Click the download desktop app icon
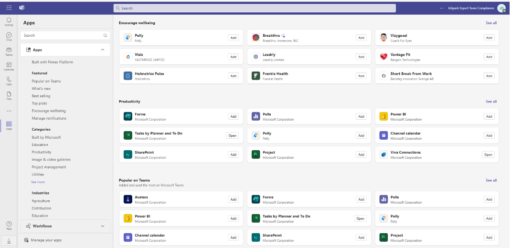This screenshot has width=510, height=248. click(x=9, y=241)
